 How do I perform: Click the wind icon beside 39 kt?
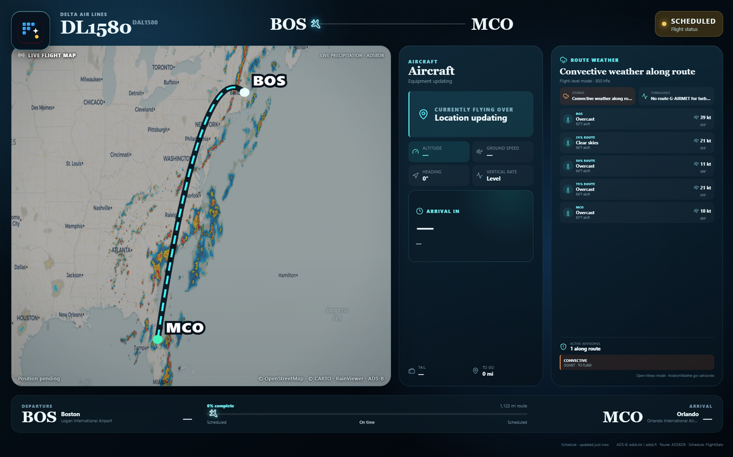pyautogui.click(x=697, y=117)
